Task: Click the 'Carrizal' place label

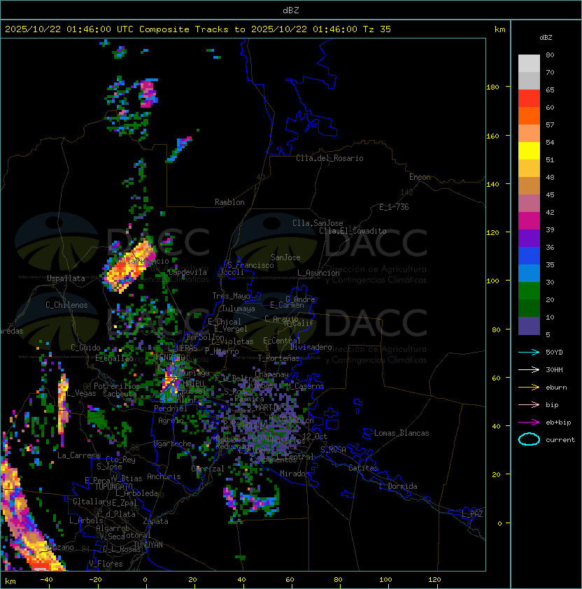Action: point(208,469)
